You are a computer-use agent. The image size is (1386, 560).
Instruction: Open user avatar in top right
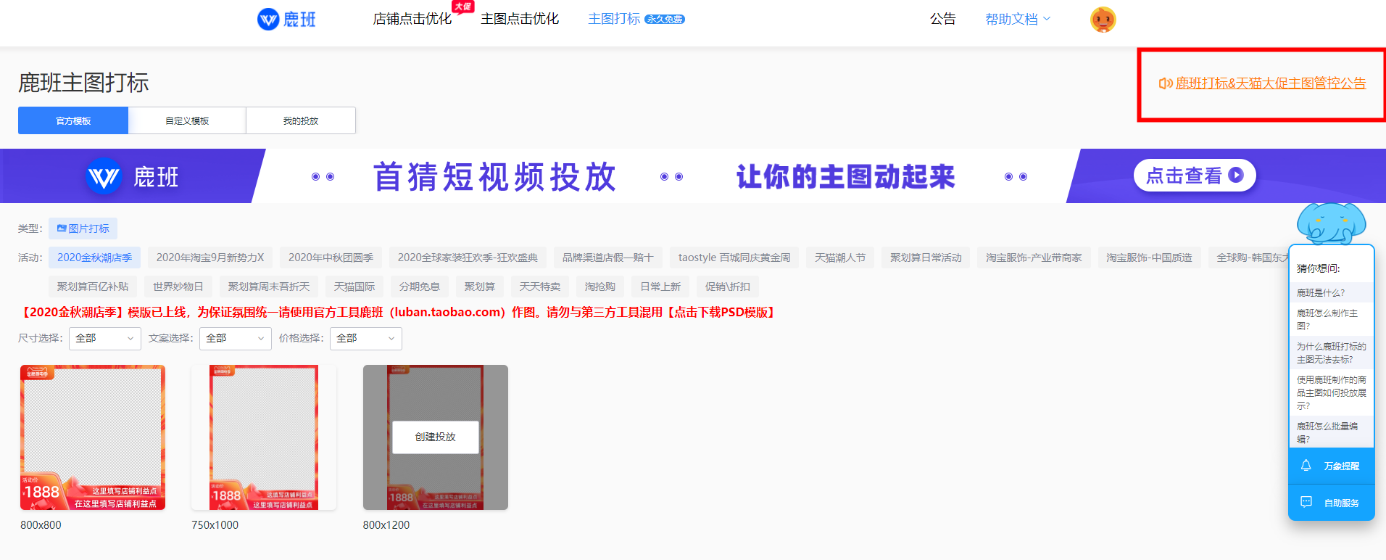coord(1103,19)
